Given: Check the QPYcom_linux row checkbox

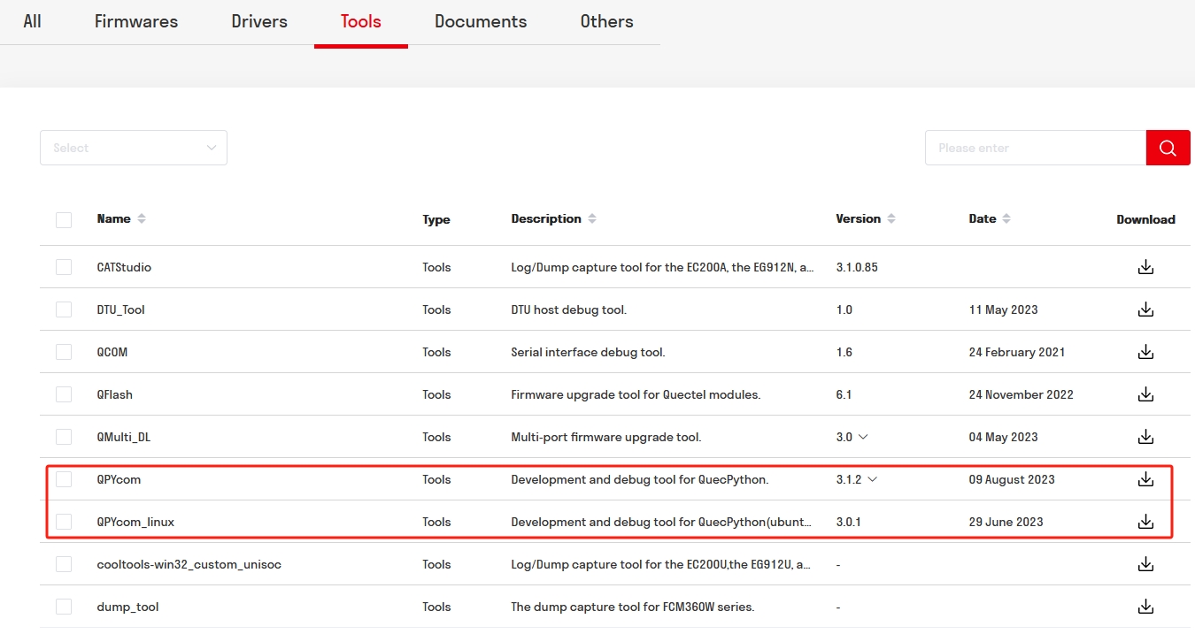Looking at the screenshot, I should click(x=64, y=522).
